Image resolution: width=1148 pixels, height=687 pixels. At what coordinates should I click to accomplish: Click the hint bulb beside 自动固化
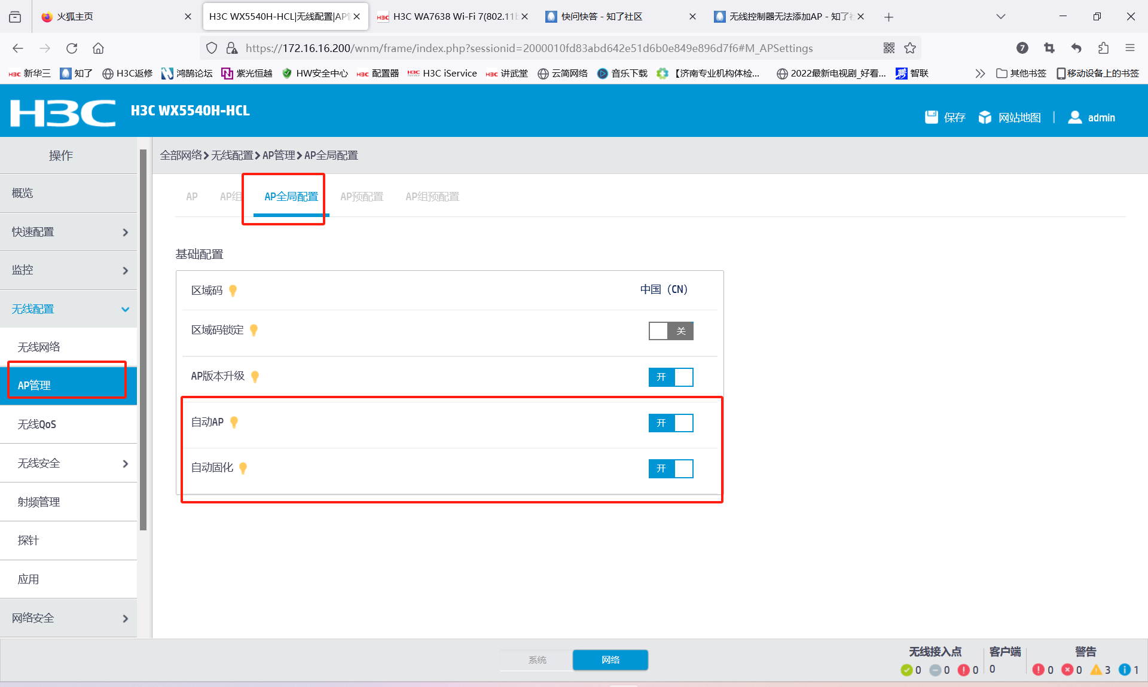click(243, 468)
